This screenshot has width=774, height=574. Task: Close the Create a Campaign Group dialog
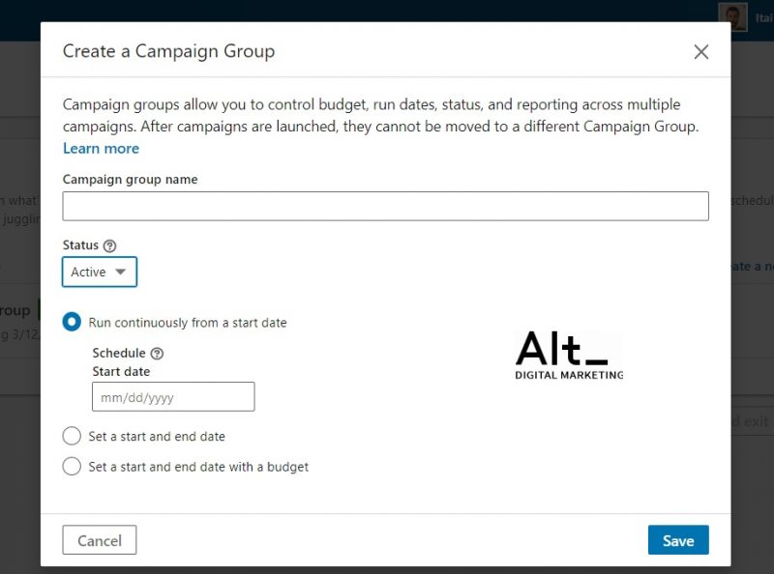701,52
